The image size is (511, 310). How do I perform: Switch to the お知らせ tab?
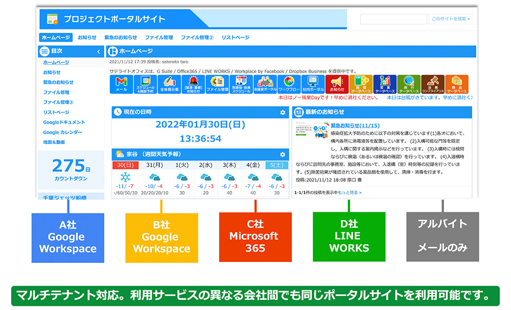point(87,37)
